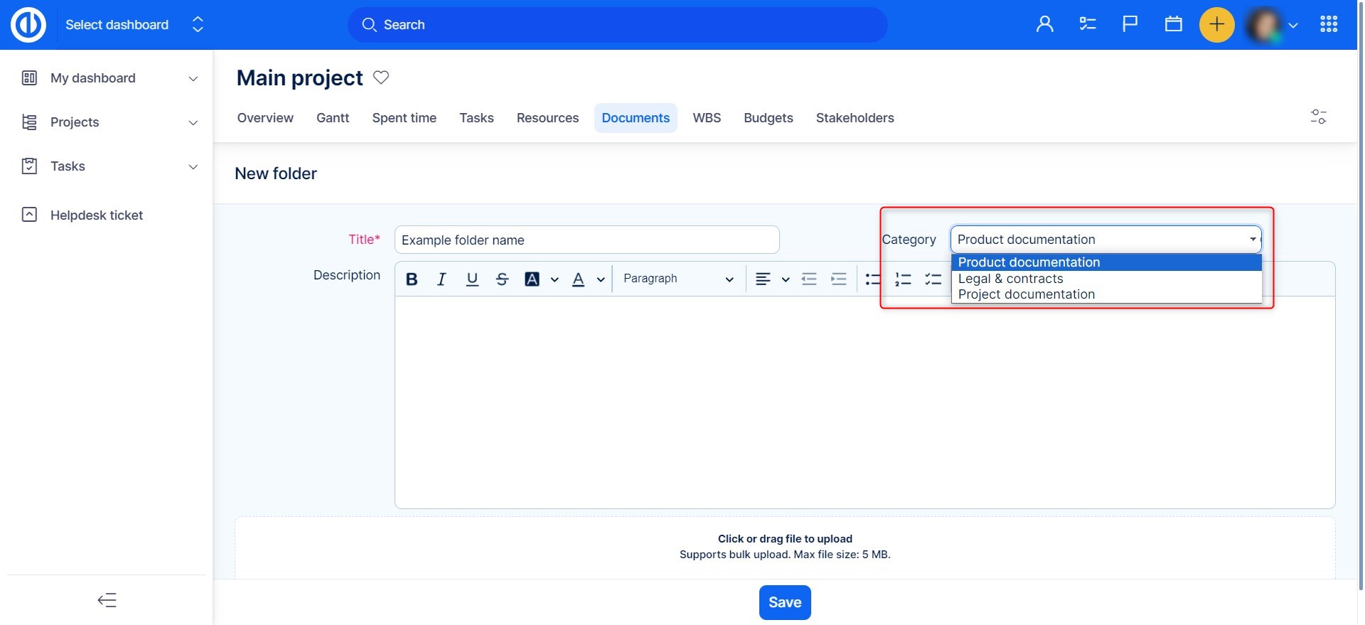1365x625 pixels.
Task: Click the yellow plus create button
Action: [x=1216, y=25]
